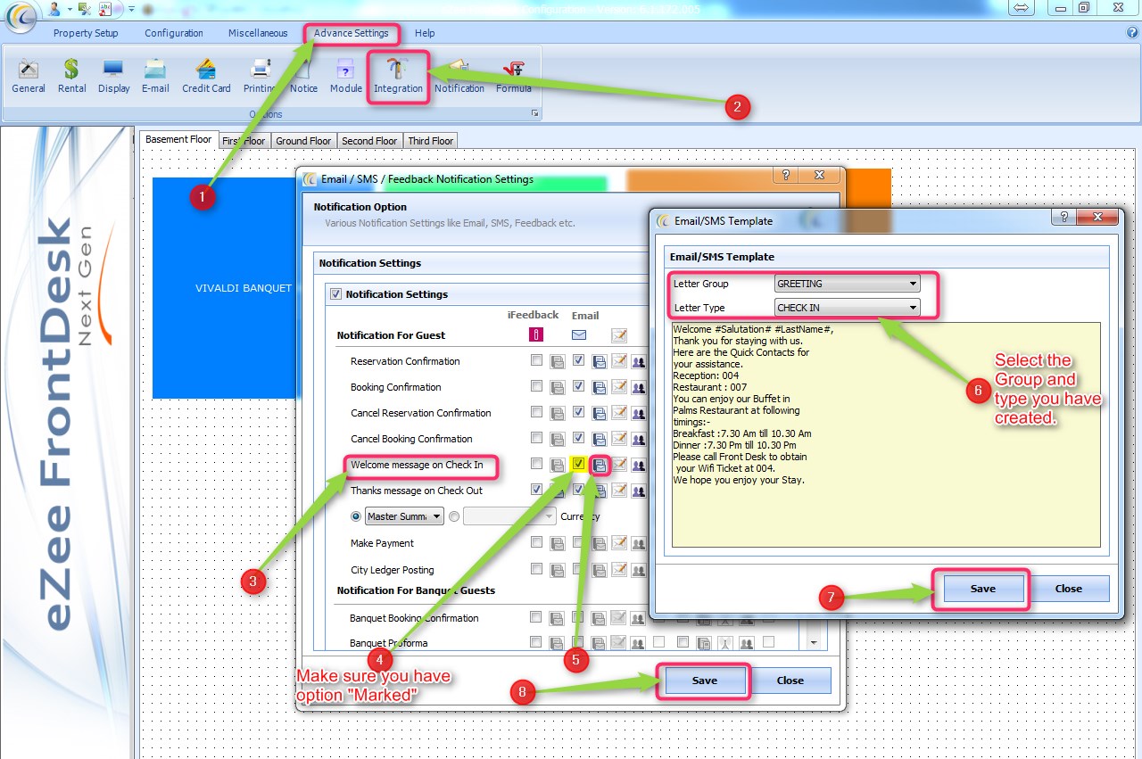Save the Email/SMS Template
Viewport: 1142px width, 759px height.
[x=982, y=589]
